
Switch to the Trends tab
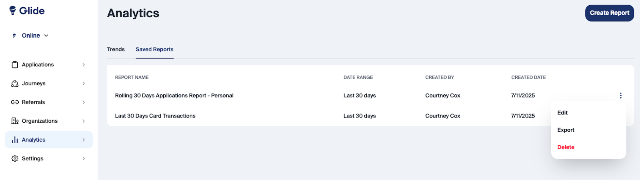[116, 50]
